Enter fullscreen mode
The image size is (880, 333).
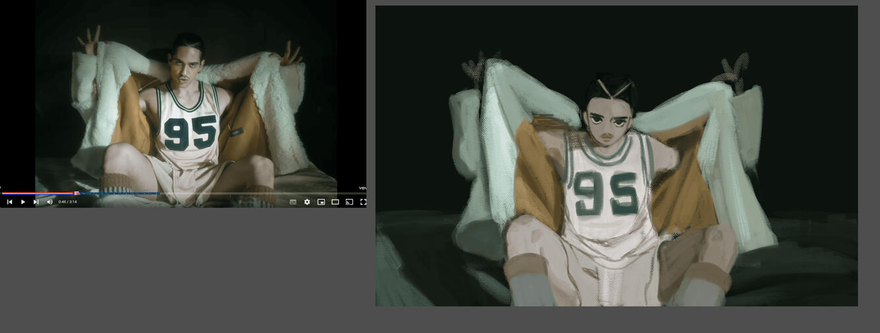pyautogui.click(x=363, y=202)
